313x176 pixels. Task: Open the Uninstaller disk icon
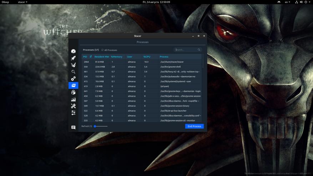pos(73,92)
